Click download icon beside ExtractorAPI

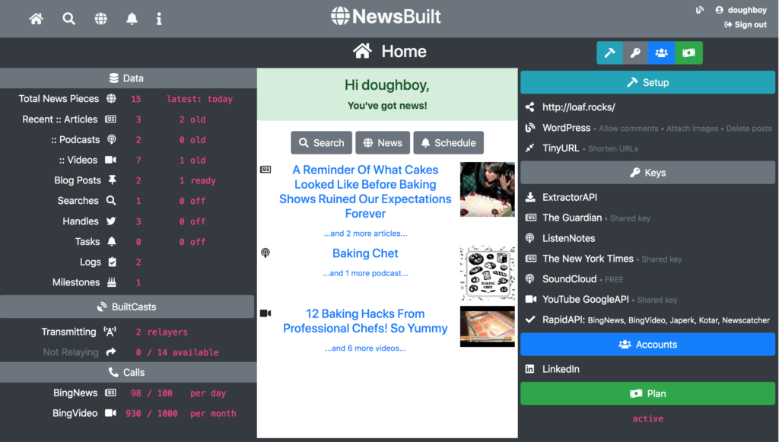530,197
